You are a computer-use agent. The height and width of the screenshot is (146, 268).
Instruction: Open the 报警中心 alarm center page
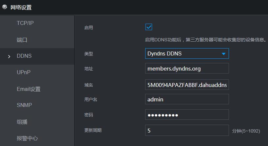tap(27, 138)
